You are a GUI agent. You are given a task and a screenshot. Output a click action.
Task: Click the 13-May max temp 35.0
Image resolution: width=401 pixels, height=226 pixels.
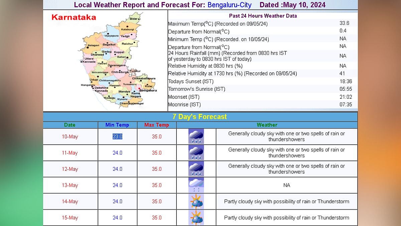157,185
